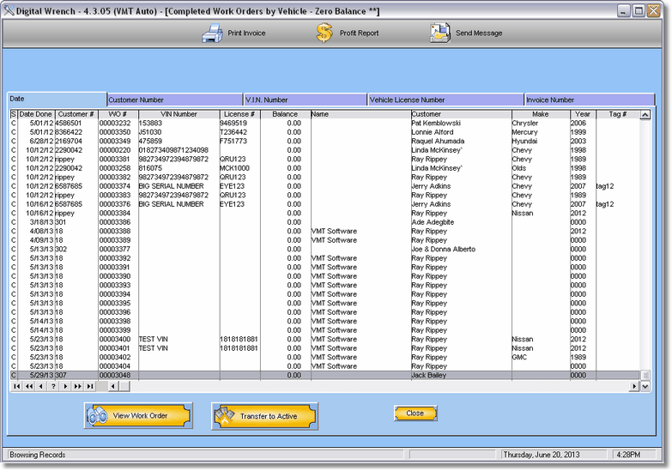Click the VIN Number column header
Viewport: 672px width, 471px height.
click(179, 114)
